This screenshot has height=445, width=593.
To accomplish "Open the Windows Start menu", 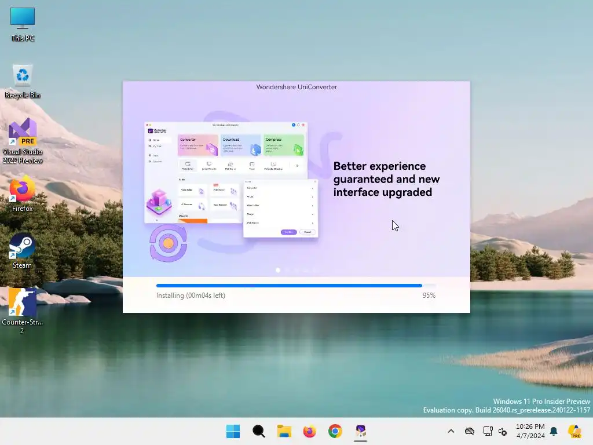I will pos(233,431).
